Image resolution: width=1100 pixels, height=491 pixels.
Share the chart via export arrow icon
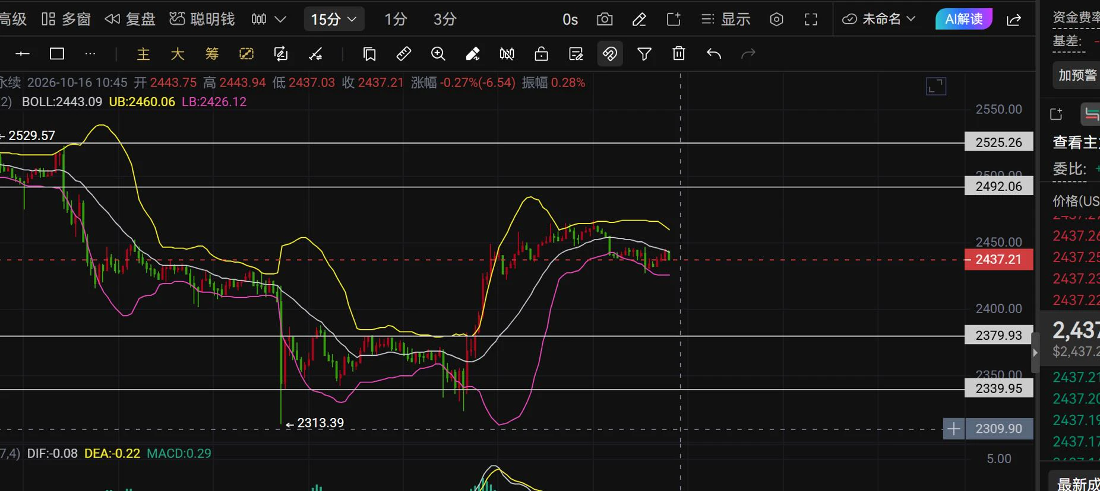click(1014, 20)
